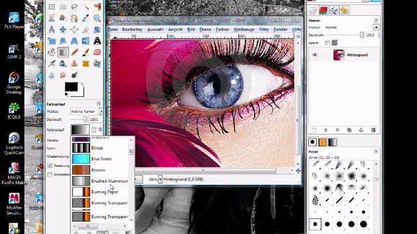Select the Select by Color tool

click(97, 6)
